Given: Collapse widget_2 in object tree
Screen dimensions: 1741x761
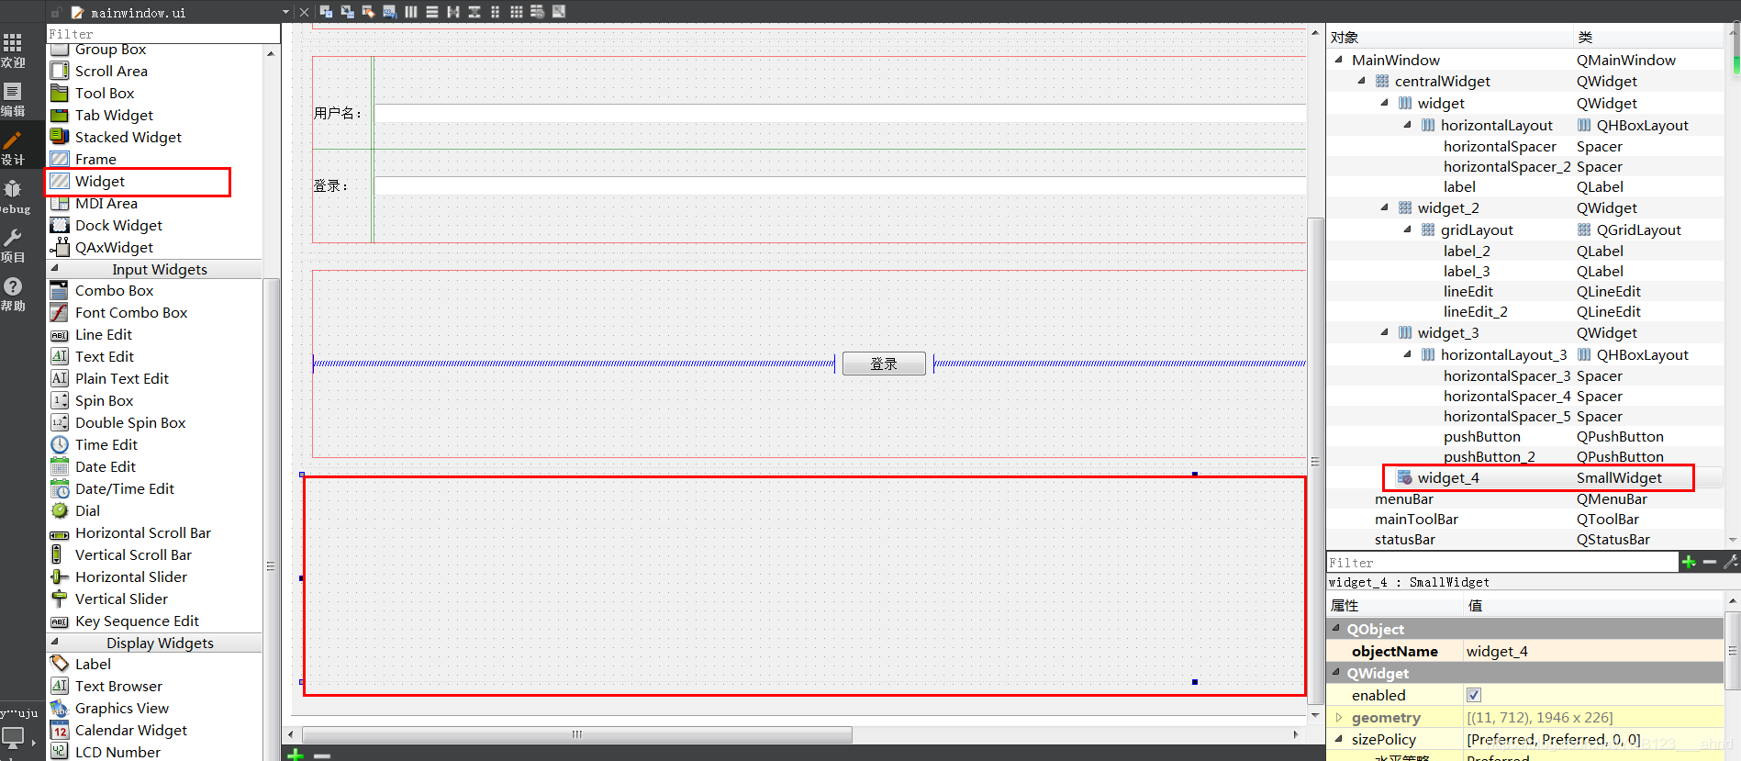Looking at the screenshot, I should [x=1384, y=207].
